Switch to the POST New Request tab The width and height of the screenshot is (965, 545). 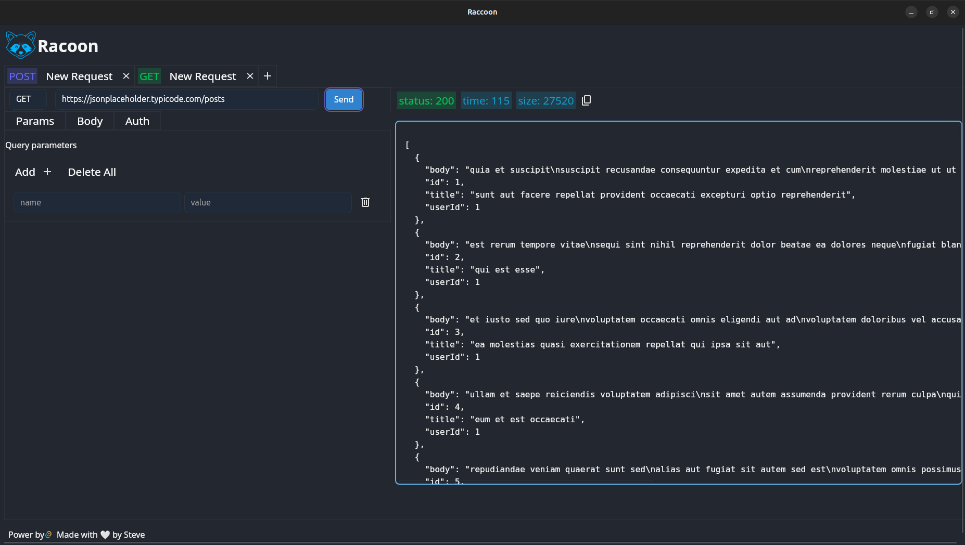79,76
